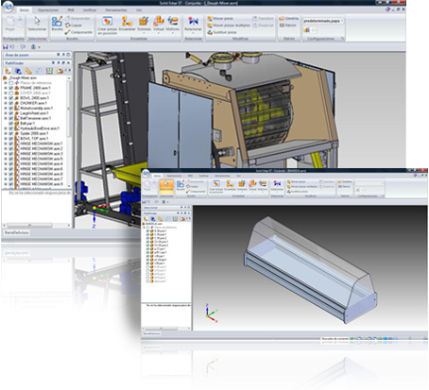Image resolution: width=429 pixels, height=390 pixels.
Task: Toggle checkbox for Planos de referencia in Dough Mixer tree
Action: click(x=11, y=83)
